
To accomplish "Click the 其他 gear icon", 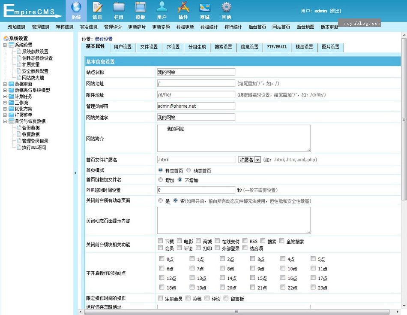I will pos(226,7).
